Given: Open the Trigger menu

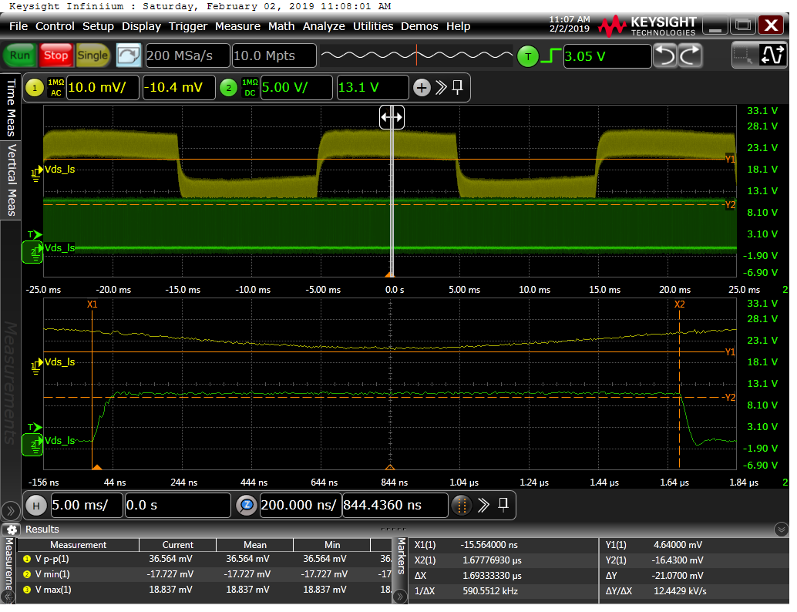Looking at the screenshot, I should click(188, 26).
